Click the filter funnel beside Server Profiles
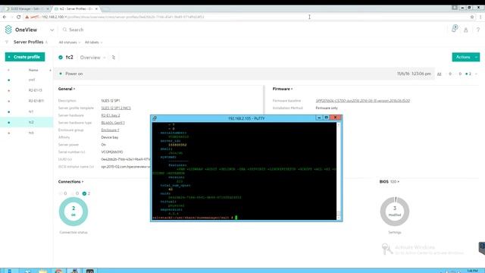 coord(7,42)
